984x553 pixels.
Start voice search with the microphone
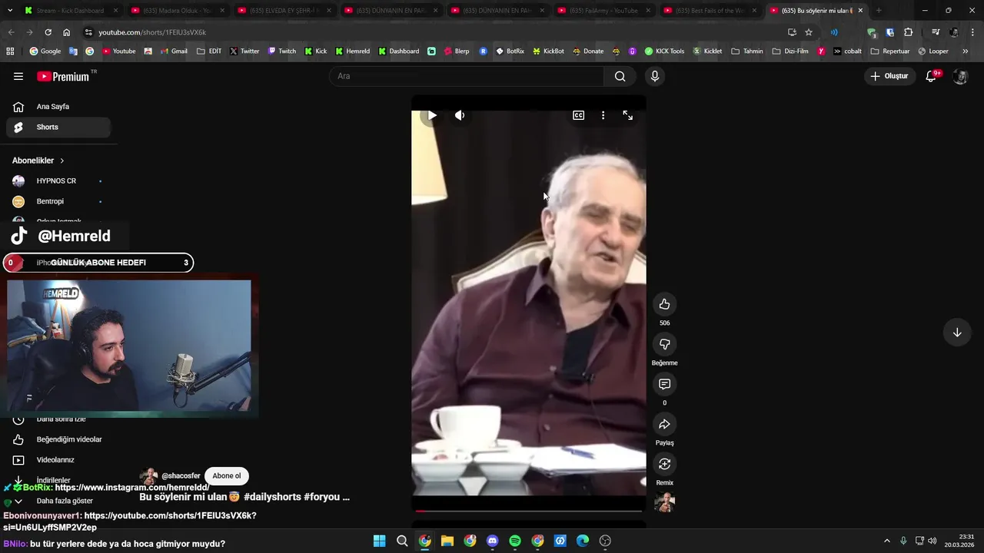[x=655, y=76]
